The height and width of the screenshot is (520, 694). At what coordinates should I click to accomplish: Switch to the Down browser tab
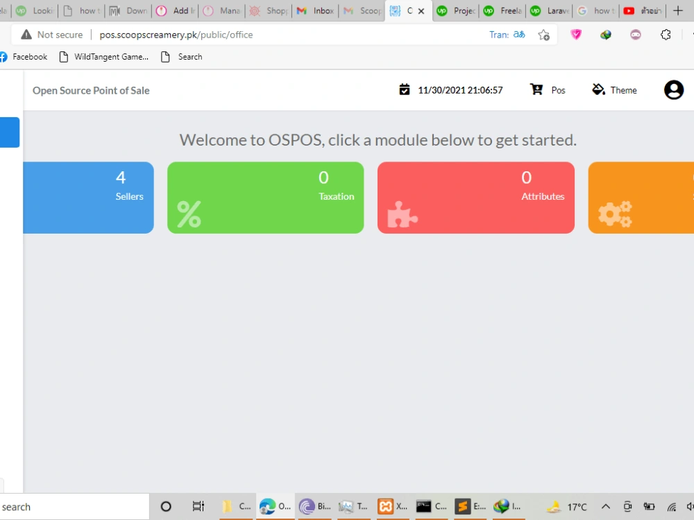pyautogui.click(x=128, y=10)
